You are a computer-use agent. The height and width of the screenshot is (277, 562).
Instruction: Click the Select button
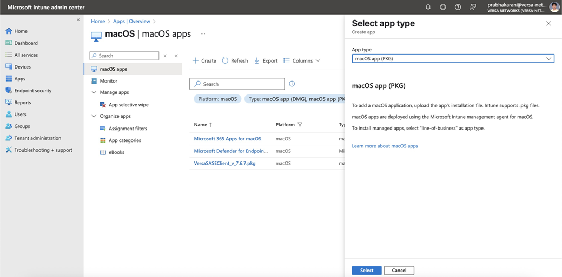367,270
